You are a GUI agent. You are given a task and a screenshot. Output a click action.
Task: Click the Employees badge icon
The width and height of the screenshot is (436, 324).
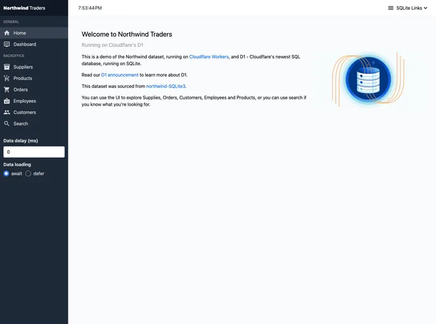pos(7,101)
